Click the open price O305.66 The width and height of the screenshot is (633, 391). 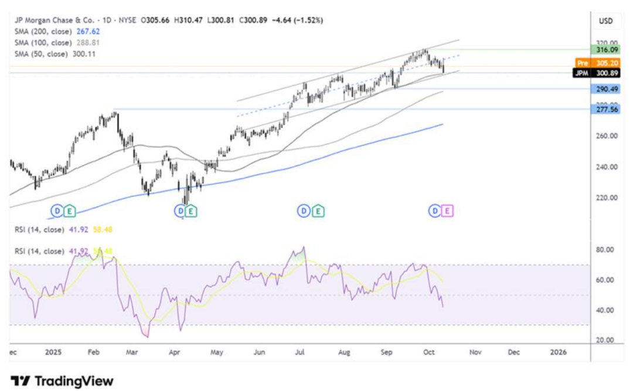click(x=155, y=20)
